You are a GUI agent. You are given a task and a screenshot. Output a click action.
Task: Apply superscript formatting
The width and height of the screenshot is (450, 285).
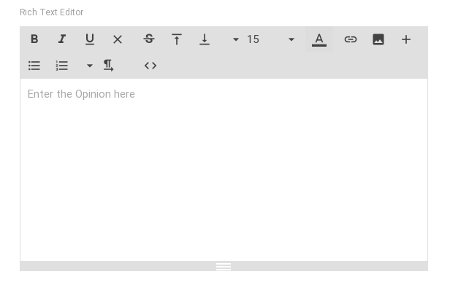pos(177,39)
